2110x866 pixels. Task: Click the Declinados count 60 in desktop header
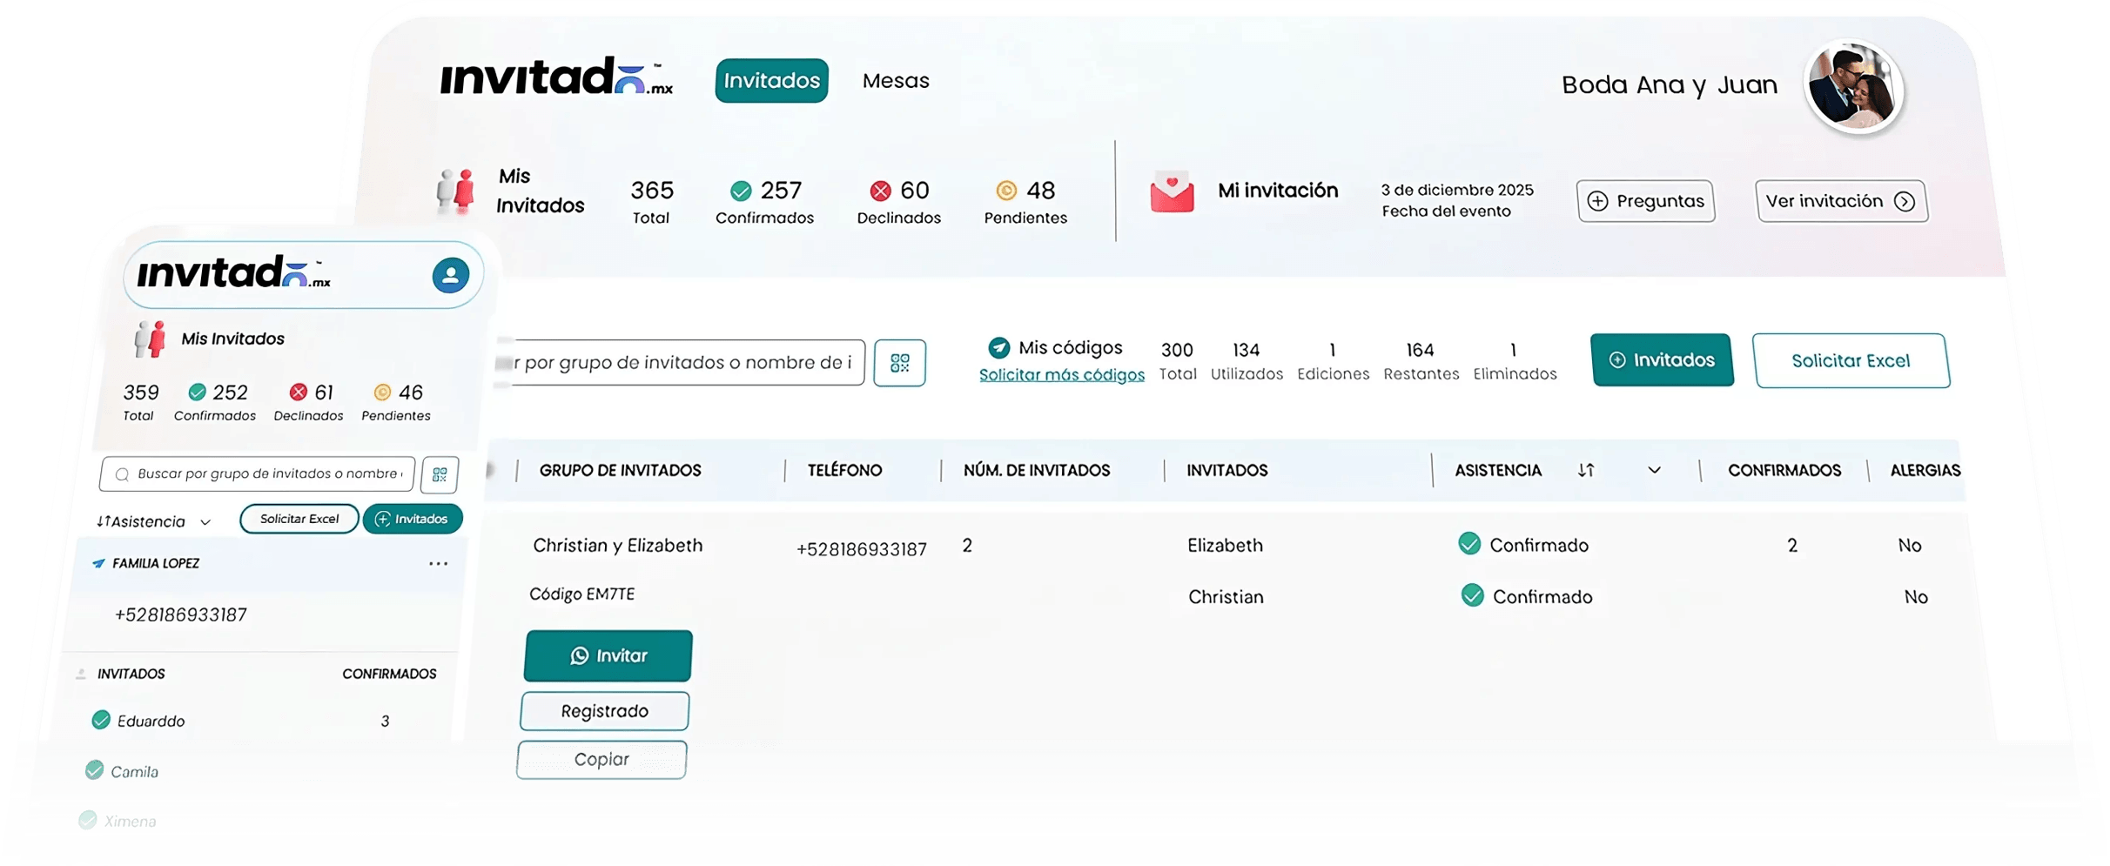click(x=914, y=190)
